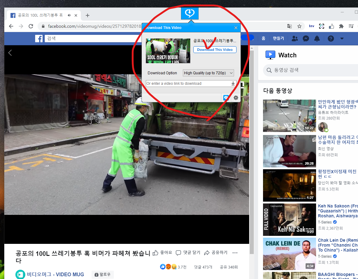
Task: Click the 공유하기 share button
Action: point(216,252)
